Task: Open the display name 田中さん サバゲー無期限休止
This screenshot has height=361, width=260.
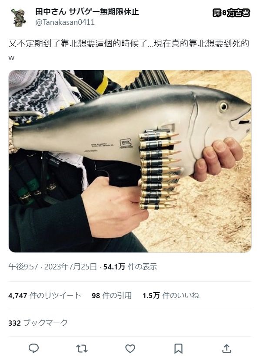Action: (87, 11)
